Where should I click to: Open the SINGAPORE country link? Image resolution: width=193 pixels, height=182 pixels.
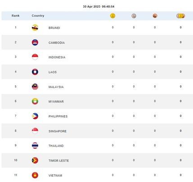point(58,131)
